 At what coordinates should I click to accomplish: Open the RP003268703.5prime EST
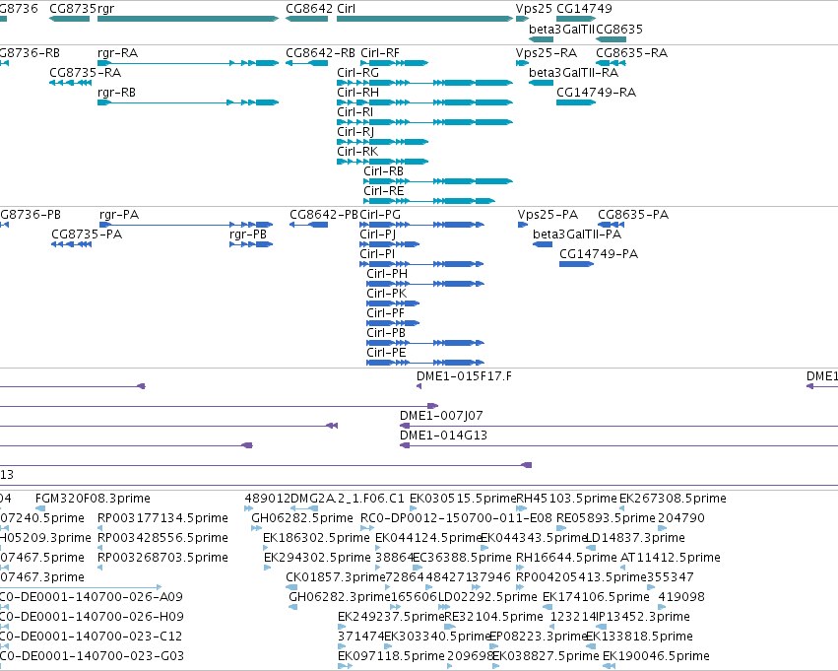[99, 568]
